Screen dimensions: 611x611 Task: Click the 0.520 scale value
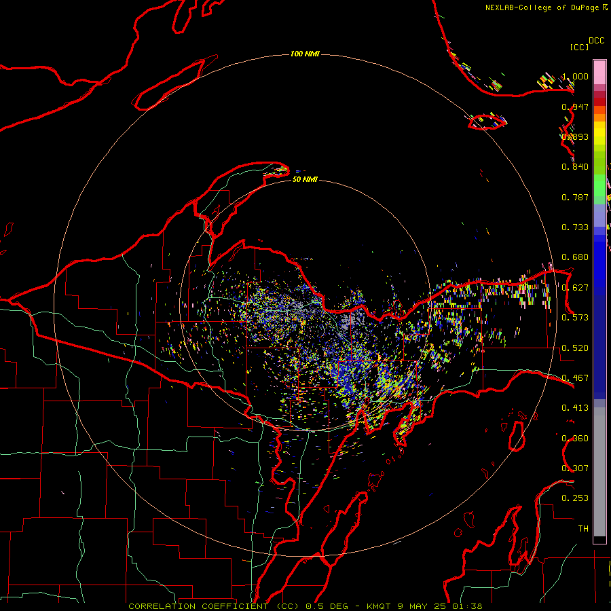(575, 348)
